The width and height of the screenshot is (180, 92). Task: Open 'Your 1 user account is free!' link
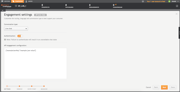pos(156,2)
